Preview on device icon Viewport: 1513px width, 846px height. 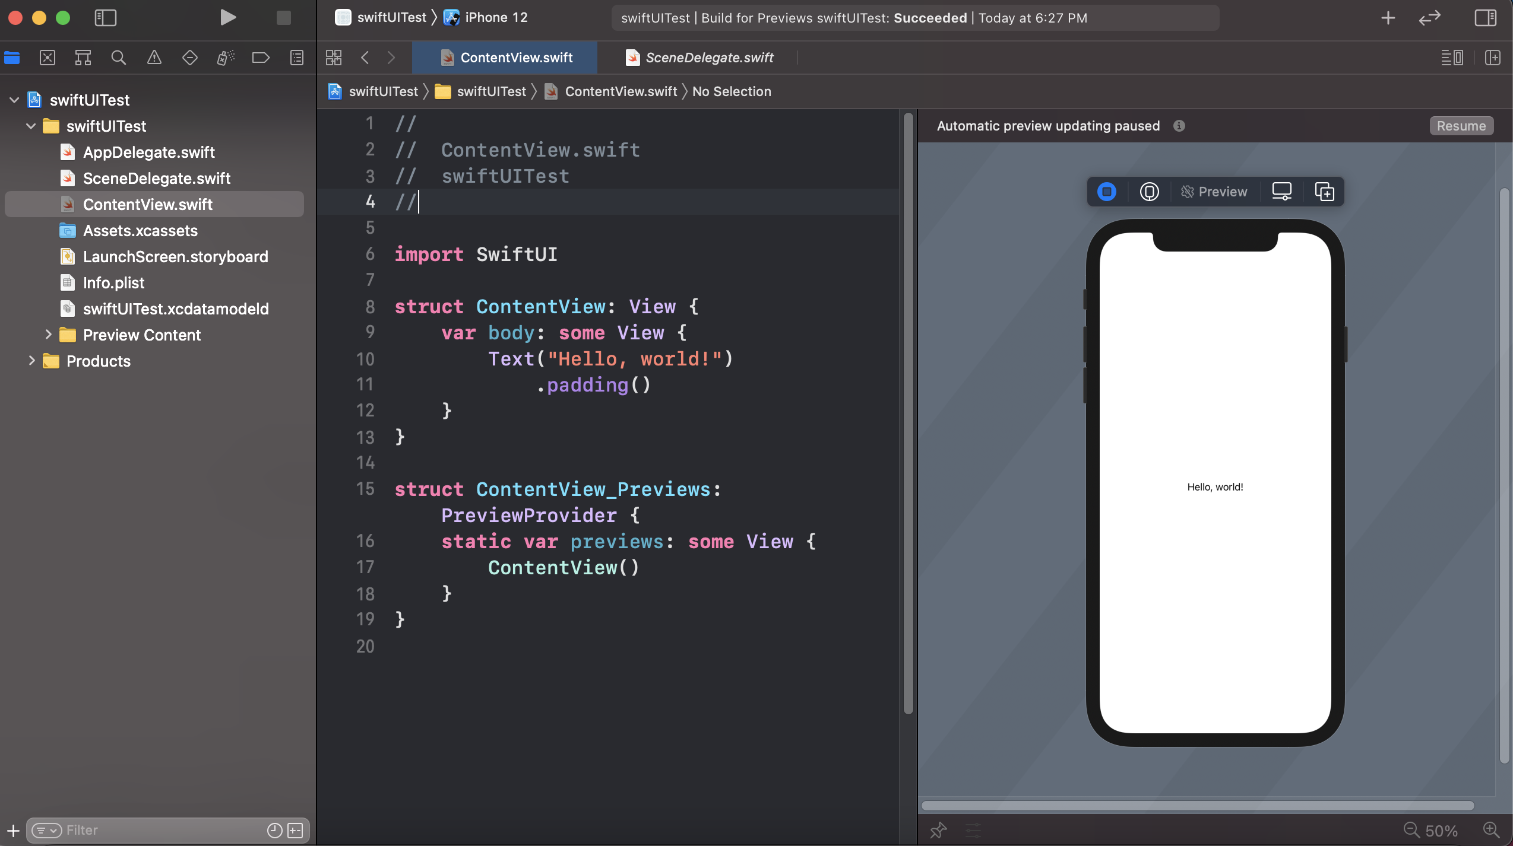[1282, 192]
